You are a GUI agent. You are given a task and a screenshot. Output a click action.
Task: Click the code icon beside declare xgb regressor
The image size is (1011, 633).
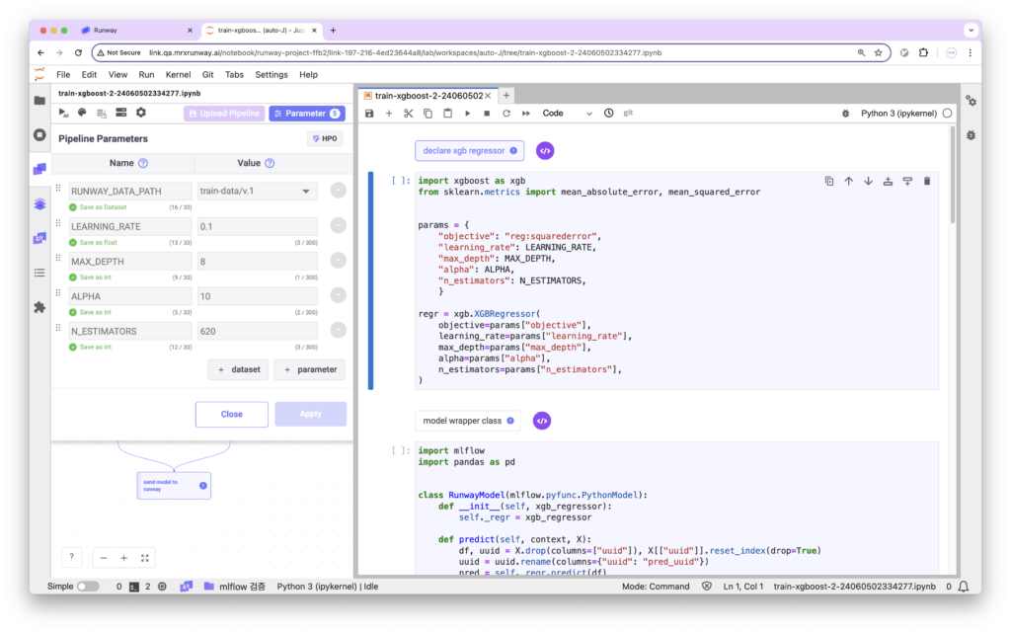(545, 151)
